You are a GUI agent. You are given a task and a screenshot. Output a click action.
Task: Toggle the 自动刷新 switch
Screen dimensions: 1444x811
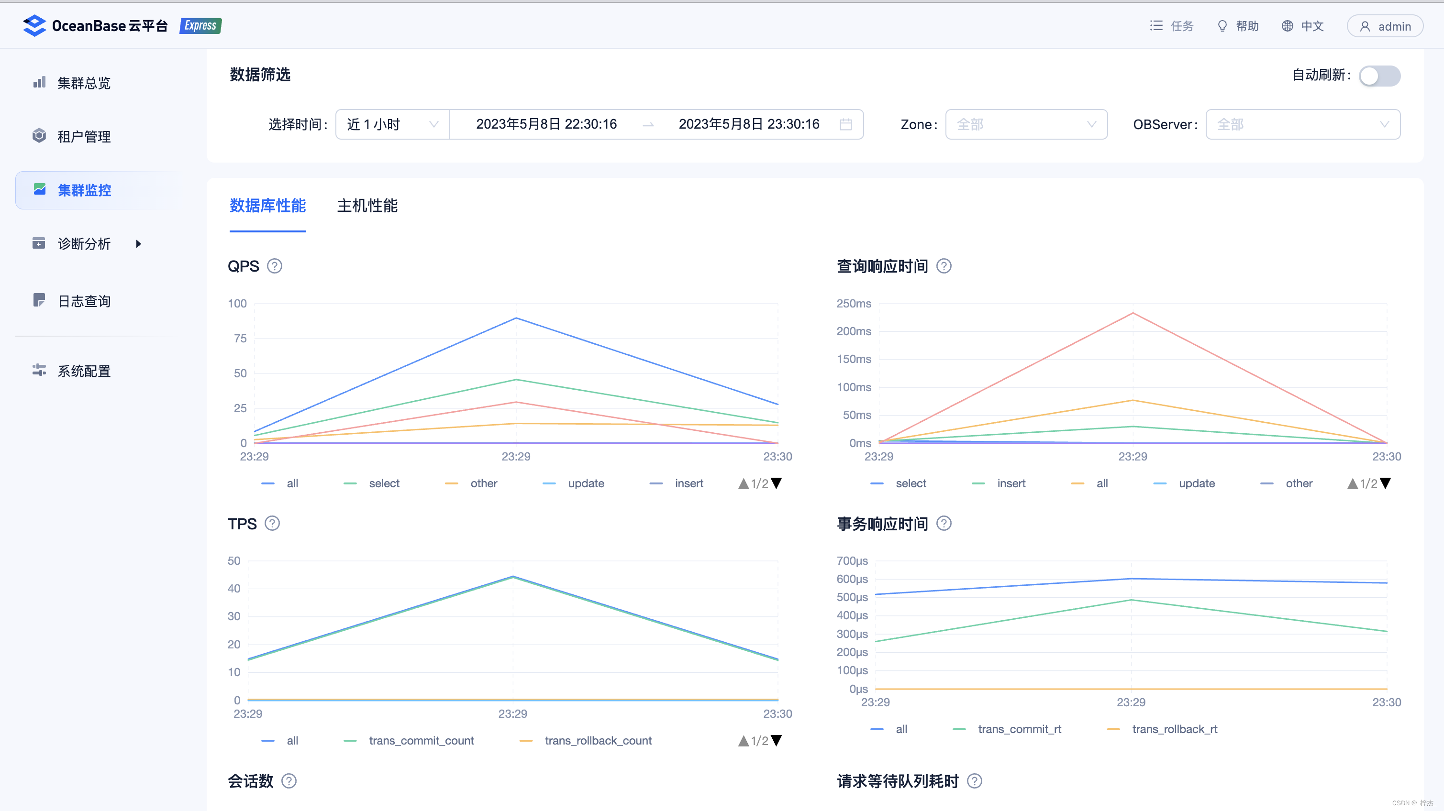[1379, 76]
